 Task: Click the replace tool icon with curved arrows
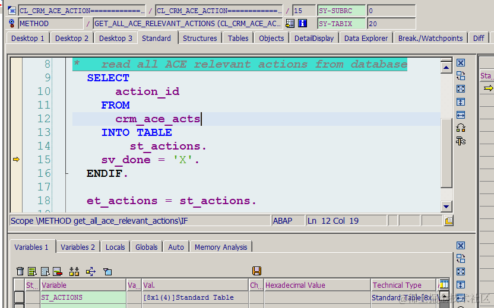pos(461,128)
